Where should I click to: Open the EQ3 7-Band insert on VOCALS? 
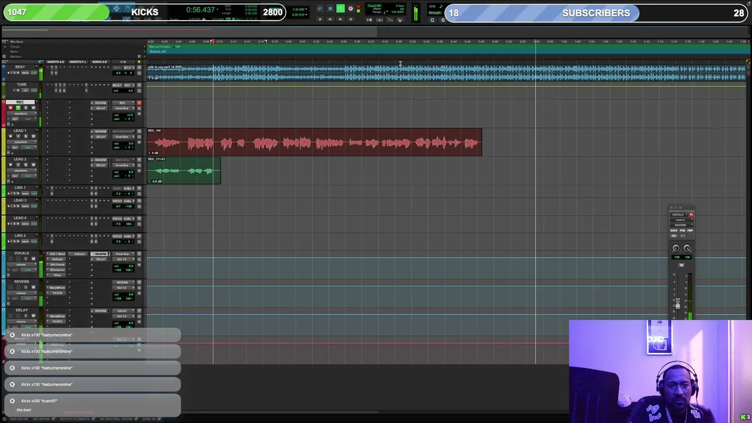point(56,254)
